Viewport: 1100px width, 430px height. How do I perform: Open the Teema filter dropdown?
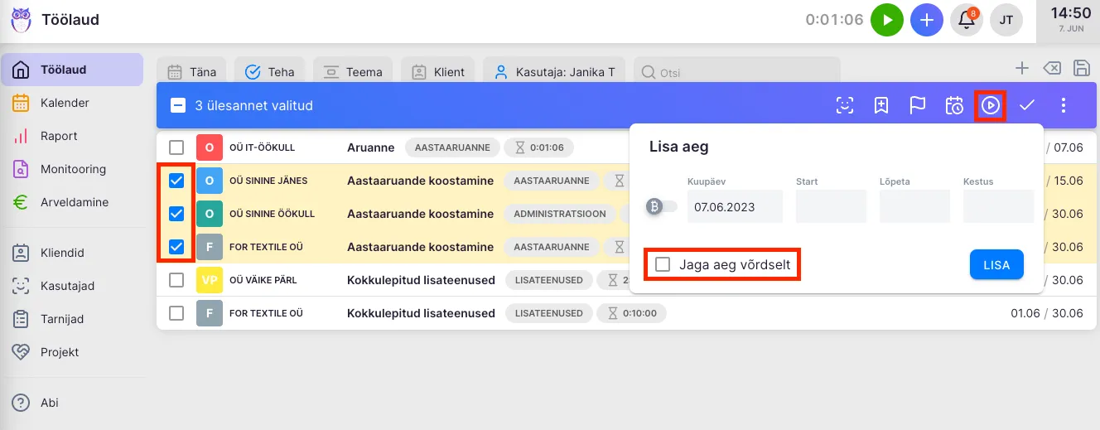353,72
